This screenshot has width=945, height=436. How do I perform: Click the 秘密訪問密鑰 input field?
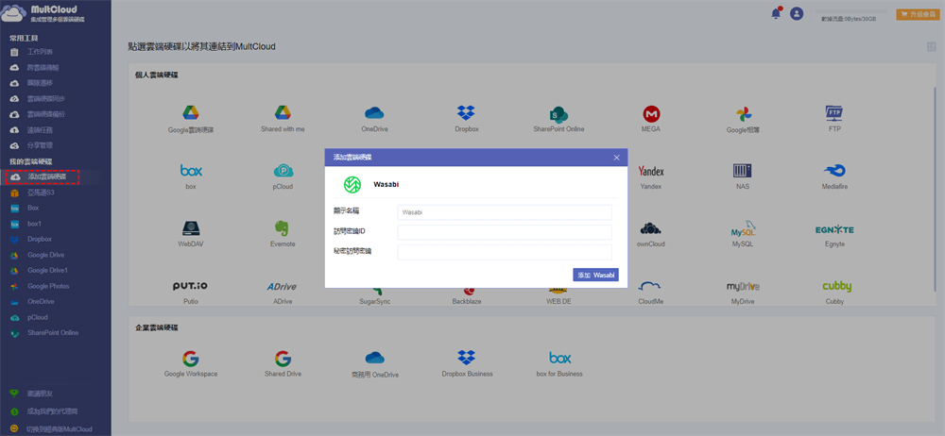click(505, 252)
